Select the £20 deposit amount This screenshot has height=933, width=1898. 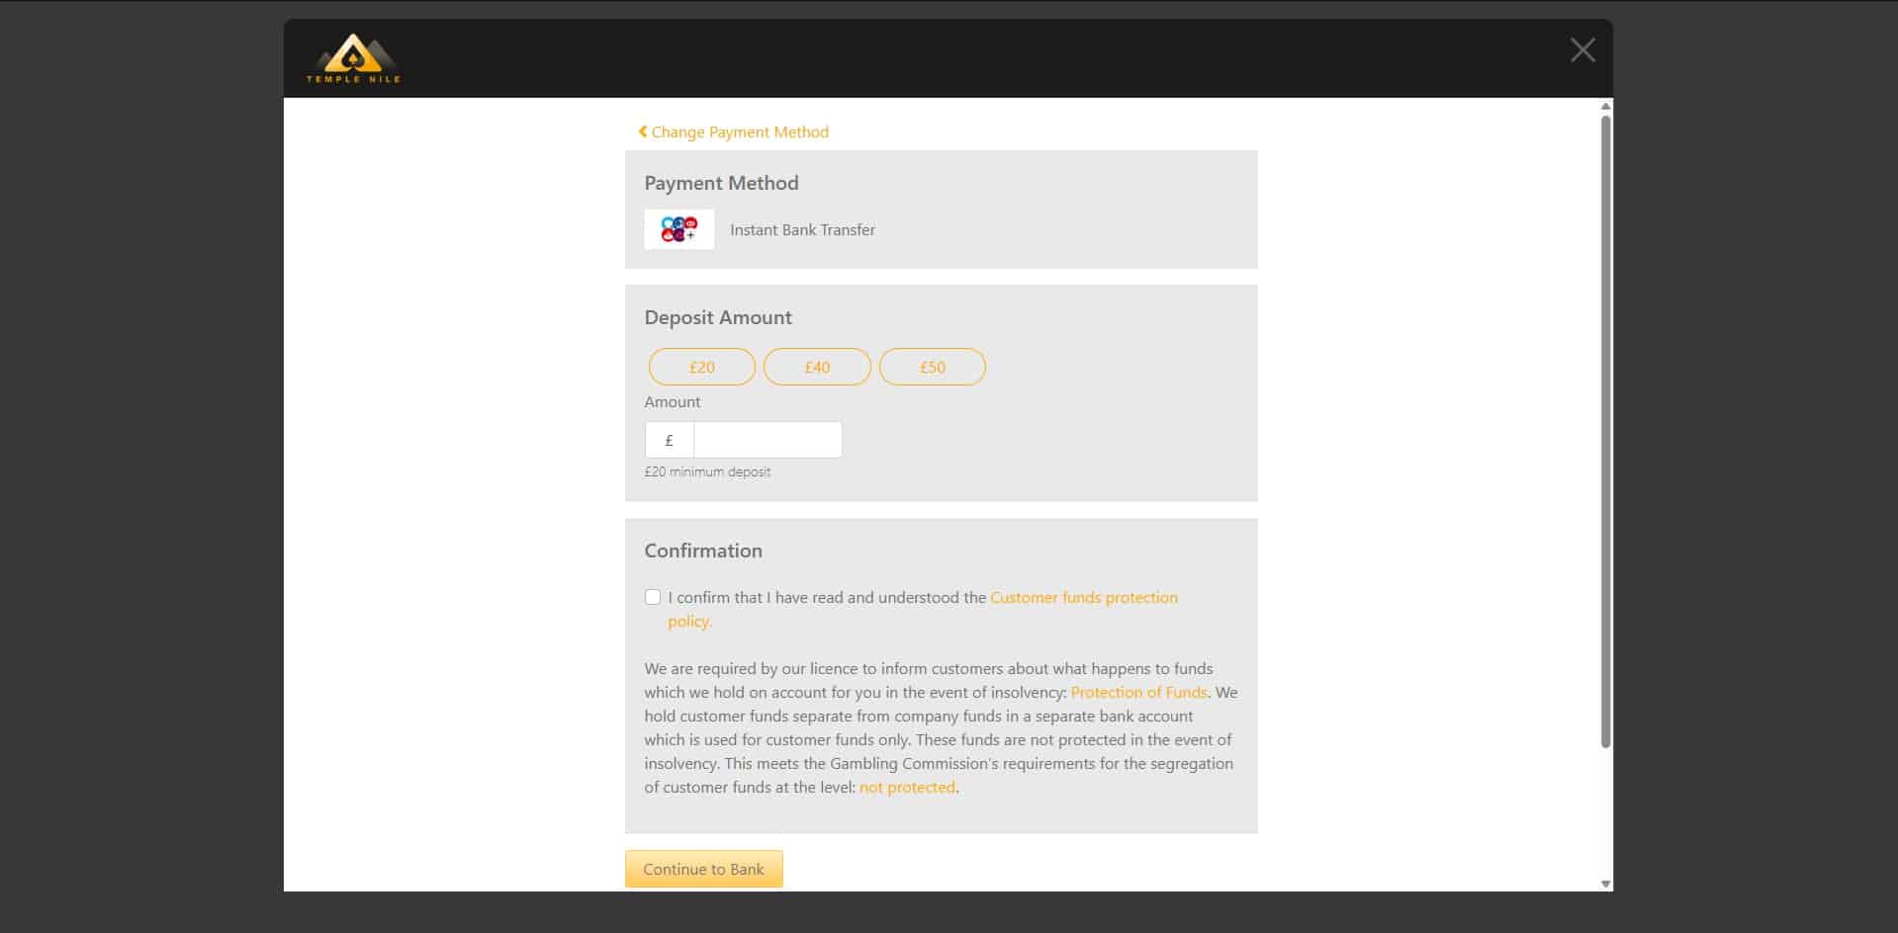coord(701,367)
